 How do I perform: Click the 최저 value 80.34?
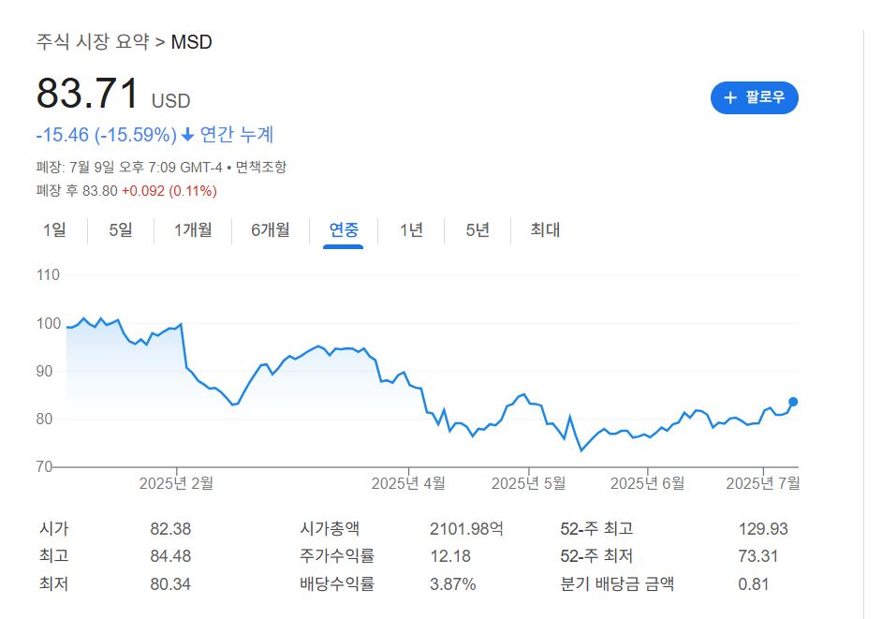click(170, 584)
